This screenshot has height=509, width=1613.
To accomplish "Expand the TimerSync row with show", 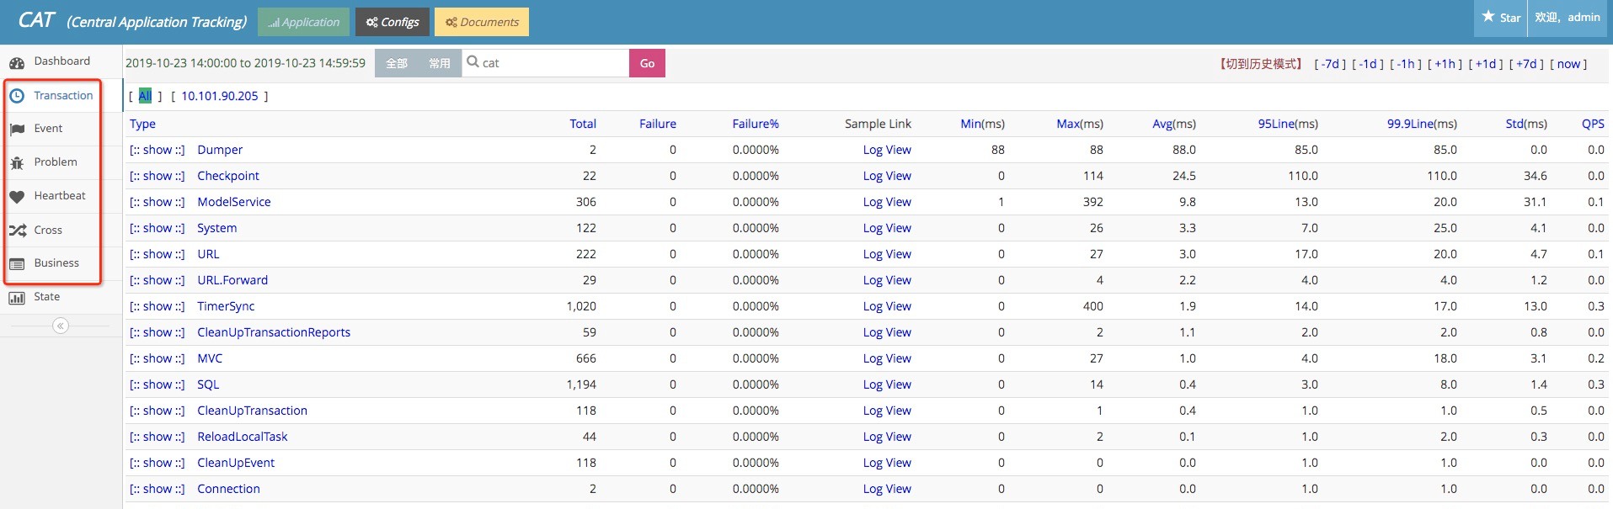I will (x=158, y=306).
